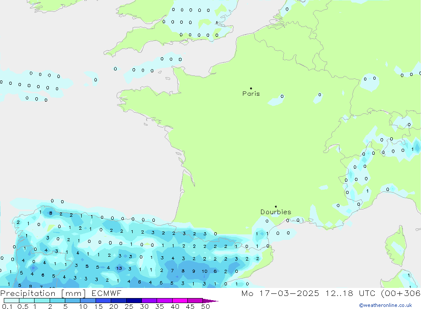Image resolution: width=421 pixels, height=309 pixels.
Task: Click the 0.5–1 mm legend color swatch
Action: pos(27,301)
